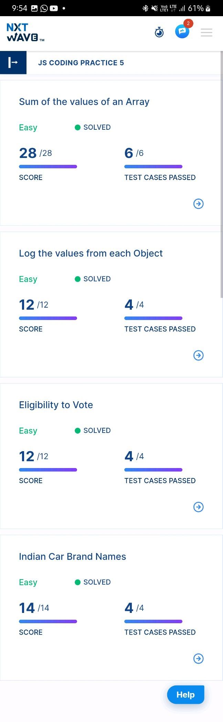The width and height of the screenshot is (223, 722).
Task: Click the 28/28 score progress bar
Action: point(48,167)
